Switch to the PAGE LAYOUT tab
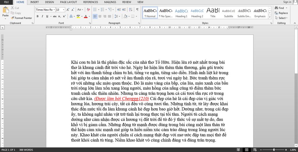298x152 pixels. (x=69, y=2)
